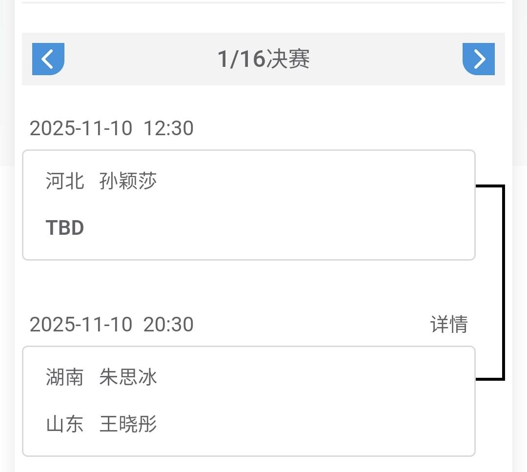The image size is (527, 472).
Task: Click the 湖南 team label
Action: (65, 377)
